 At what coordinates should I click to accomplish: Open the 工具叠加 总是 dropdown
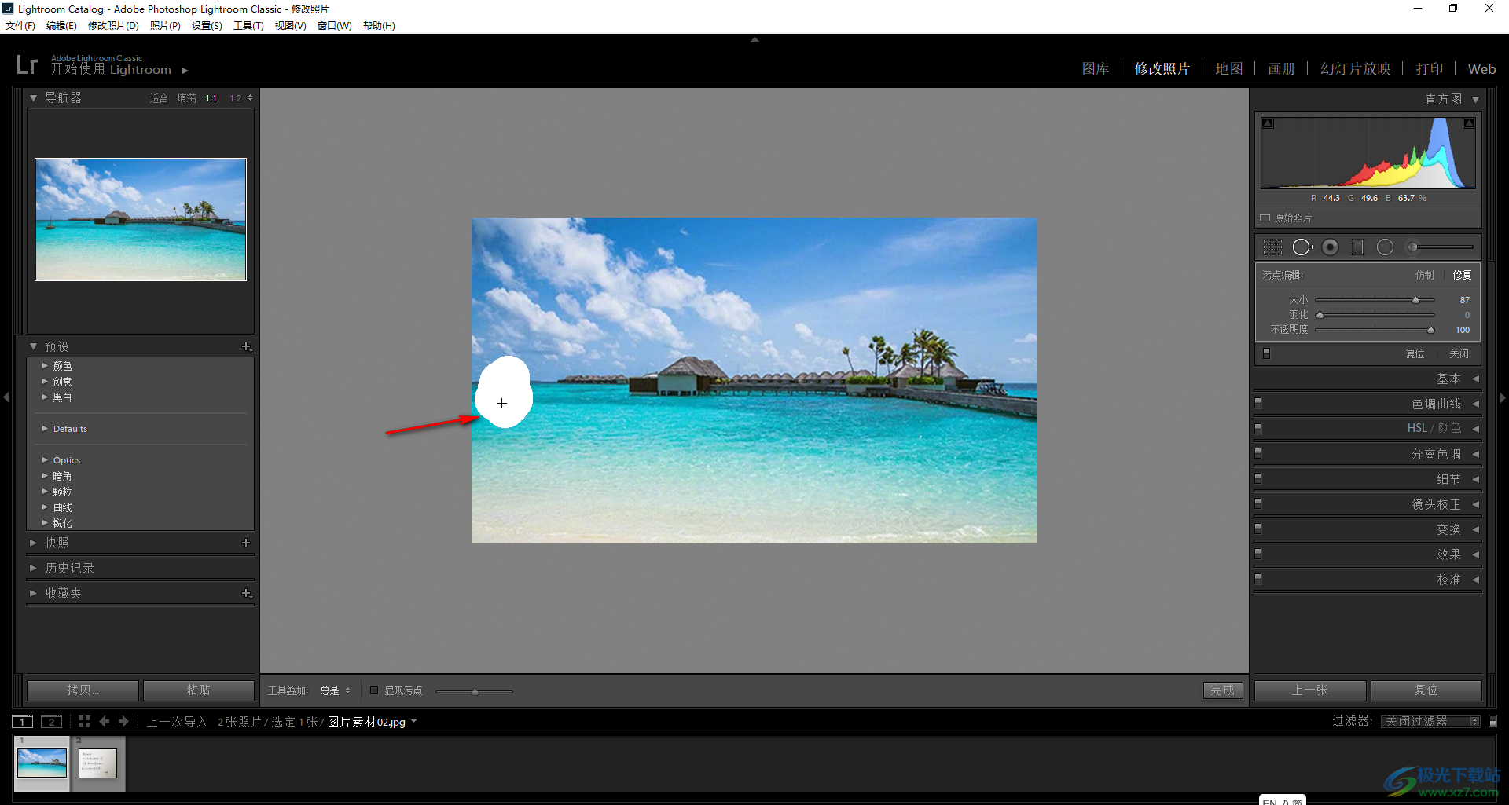(336, 690)
